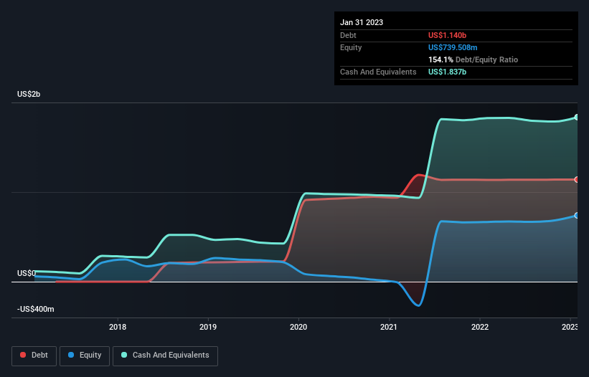Screen dimensions: 589x377
Task: Click the US$739.508m equity value
Action: [x=453, y=47]
